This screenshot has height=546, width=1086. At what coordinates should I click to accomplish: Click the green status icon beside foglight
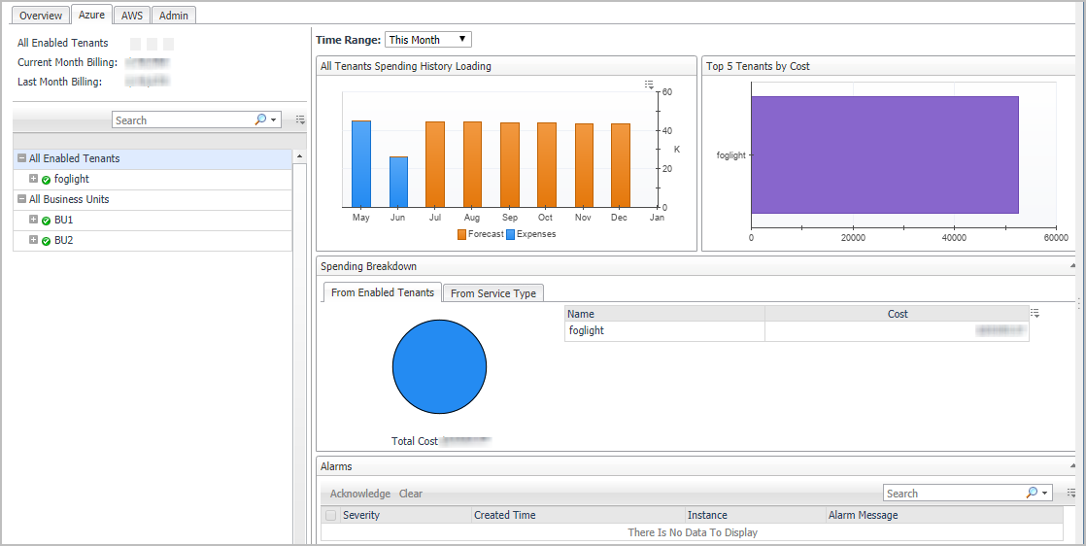coord(47,180)
